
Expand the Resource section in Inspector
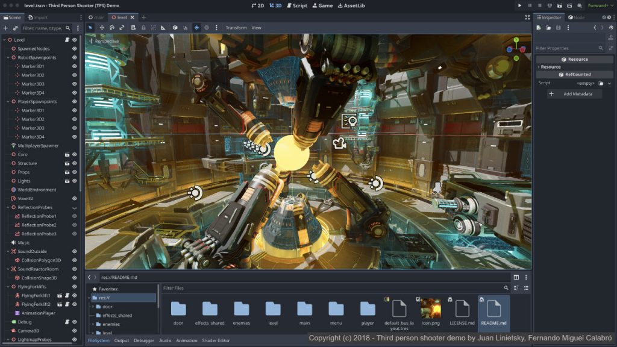pyautogui.click(x=551, y=67)
